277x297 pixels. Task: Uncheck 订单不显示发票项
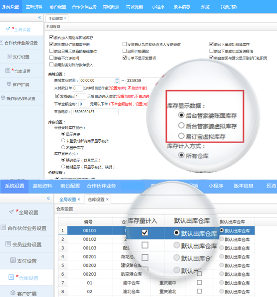pyautogui.click(x=125, y=58)
